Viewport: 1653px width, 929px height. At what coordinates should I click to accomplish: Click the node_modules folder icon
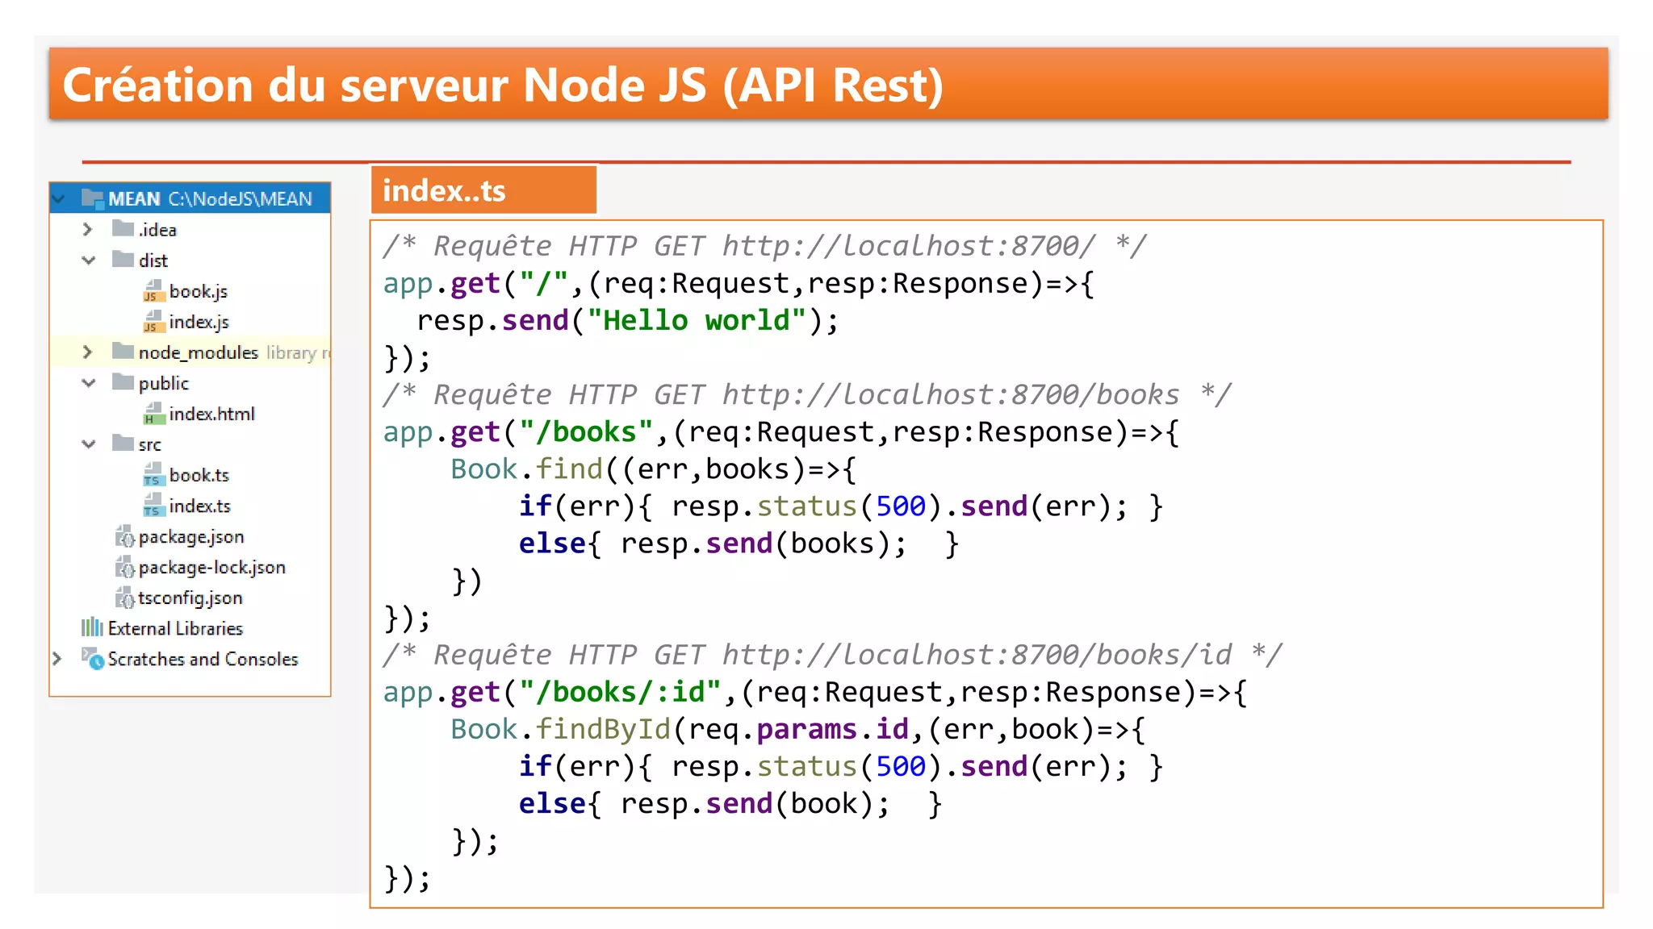pyautogui.click(x=123, y=351)
